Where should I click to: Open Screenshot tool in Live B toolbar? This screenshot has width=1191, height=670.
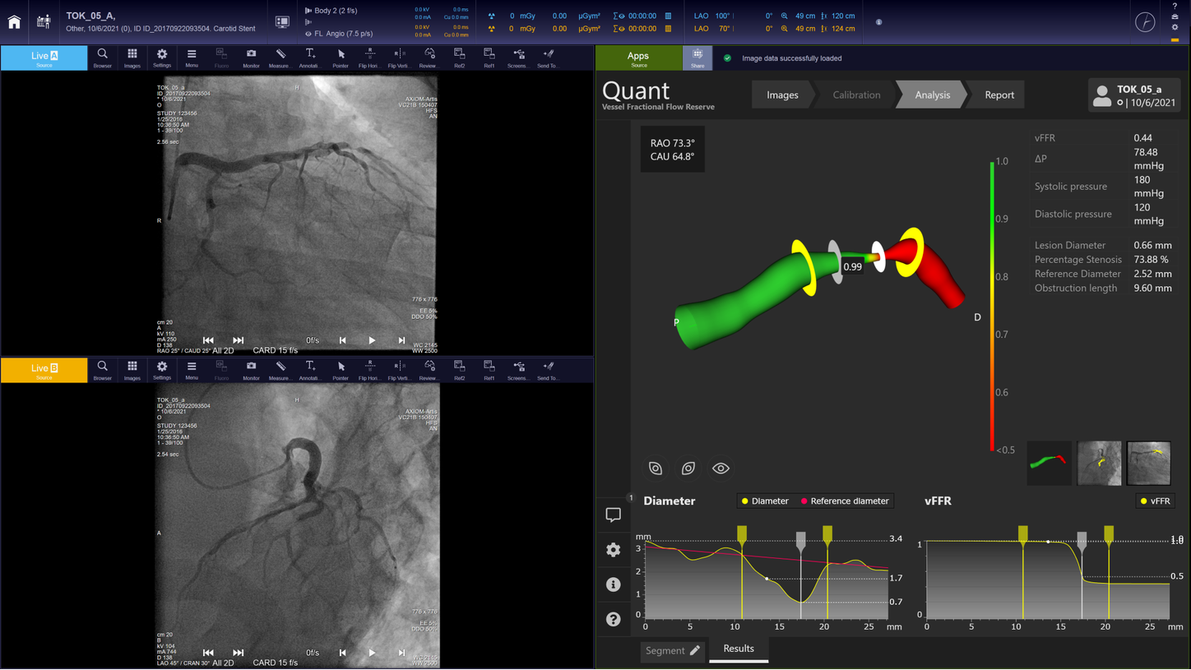click(x=518, y=370)
